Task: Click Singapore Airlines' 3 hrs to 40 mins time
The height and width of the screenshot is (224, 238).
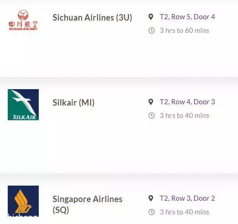Action: point(185,212)
